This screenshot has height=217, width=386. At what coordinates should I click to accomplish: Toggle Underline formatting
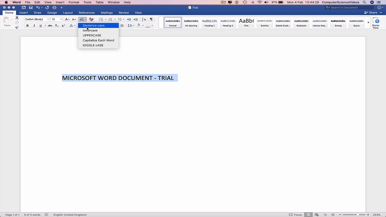[x=40, y=26]
